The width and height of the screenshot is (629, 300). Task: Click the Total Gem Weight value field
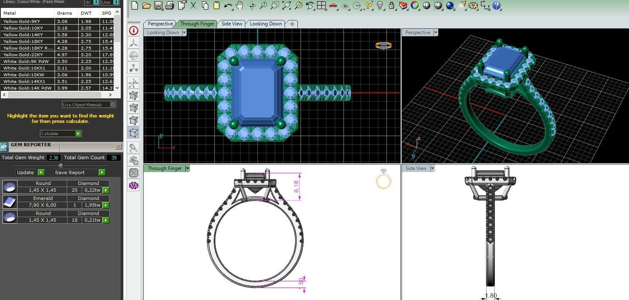54,157
